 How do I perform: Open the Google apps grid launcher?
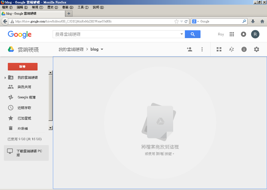232,34
